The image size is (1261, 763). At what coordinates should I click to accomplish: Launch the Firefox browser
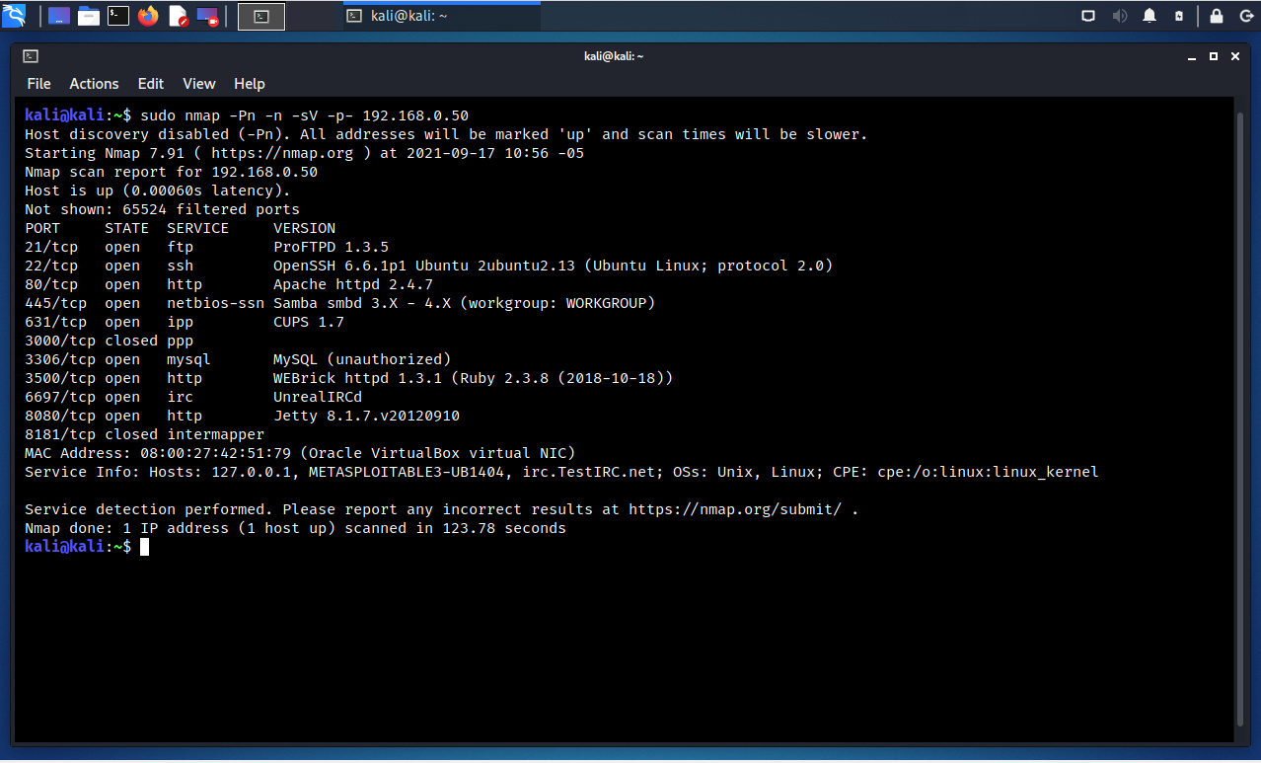[x=148, y=16]
